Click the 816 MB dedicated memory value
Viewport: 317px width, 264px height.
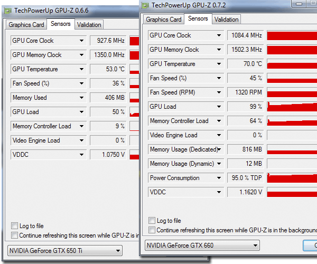246,149
